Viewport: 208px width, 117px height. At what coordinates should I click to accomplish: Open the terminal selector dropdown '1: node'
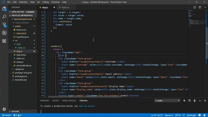click(167, 101)
